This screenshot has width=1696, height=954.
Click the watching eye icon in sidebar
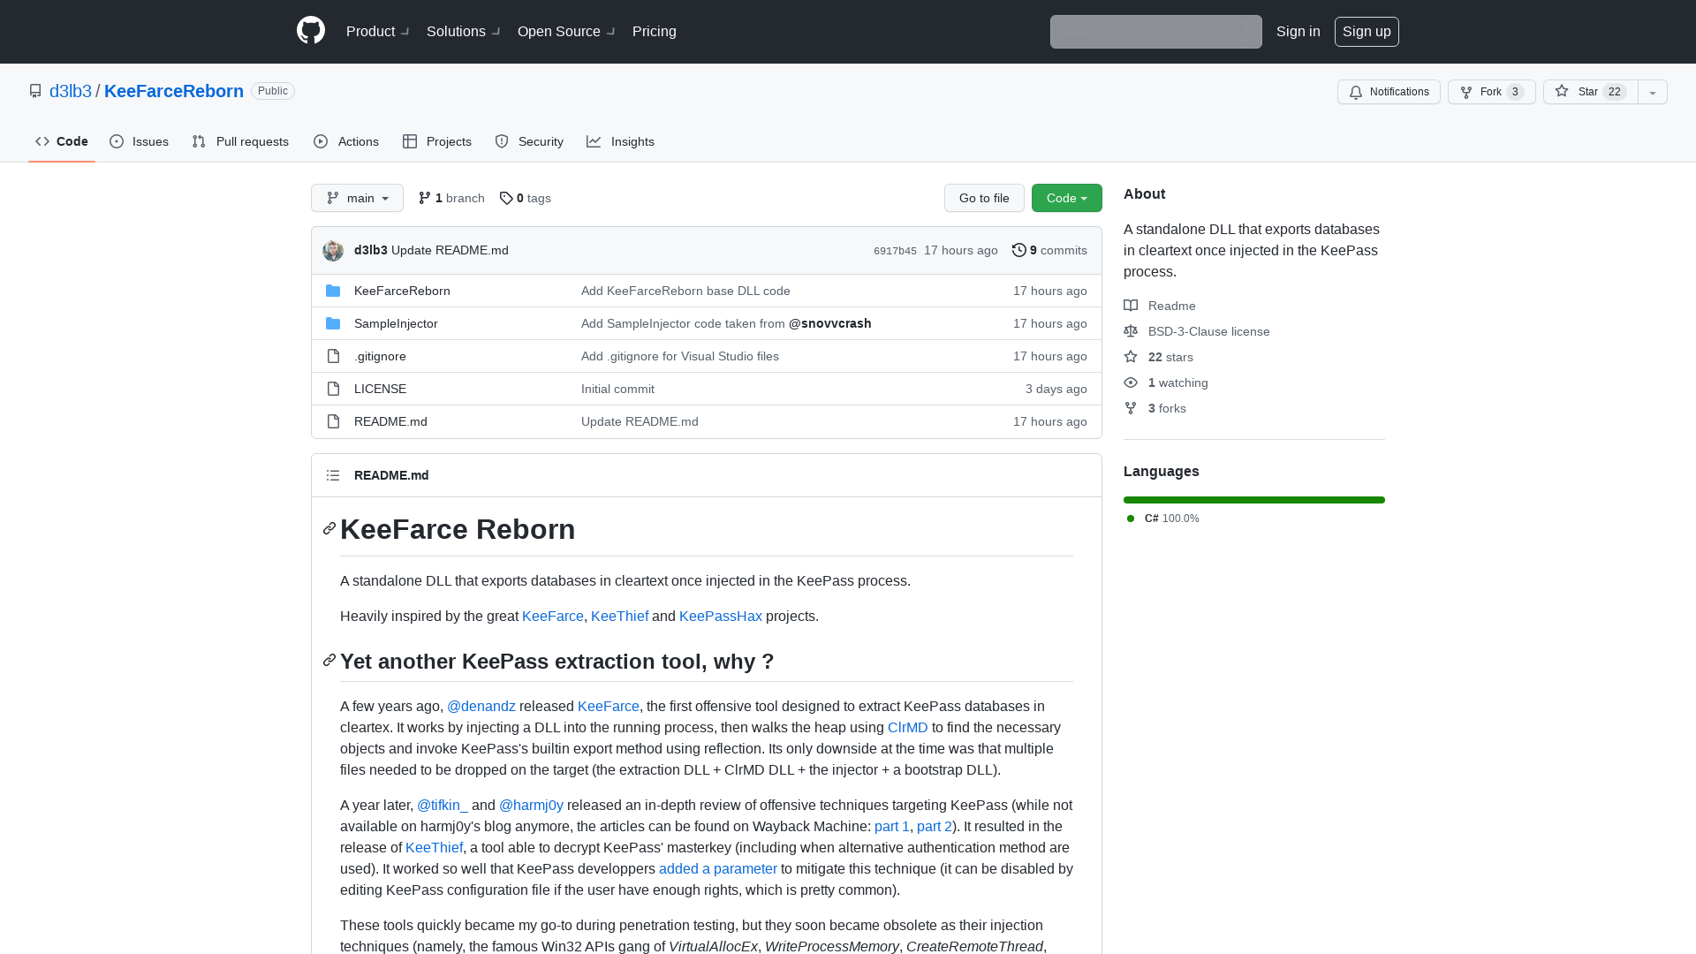tap(1131, 382)
